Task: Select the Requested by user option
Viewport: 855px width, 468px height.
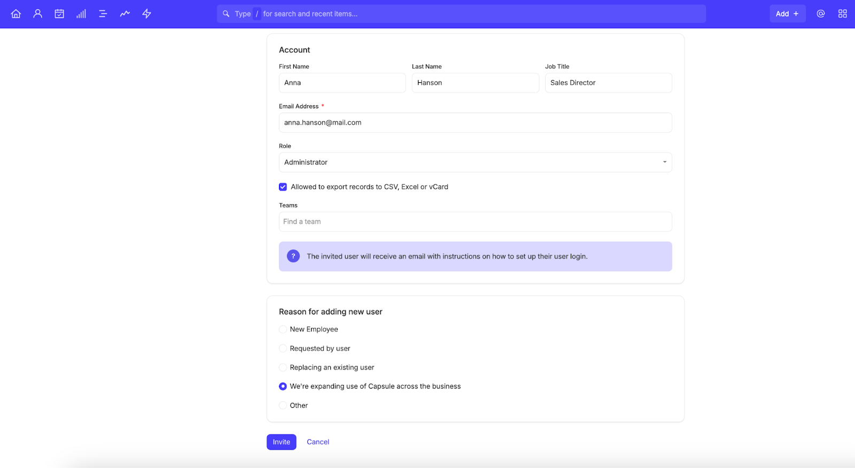Action: 283,348
